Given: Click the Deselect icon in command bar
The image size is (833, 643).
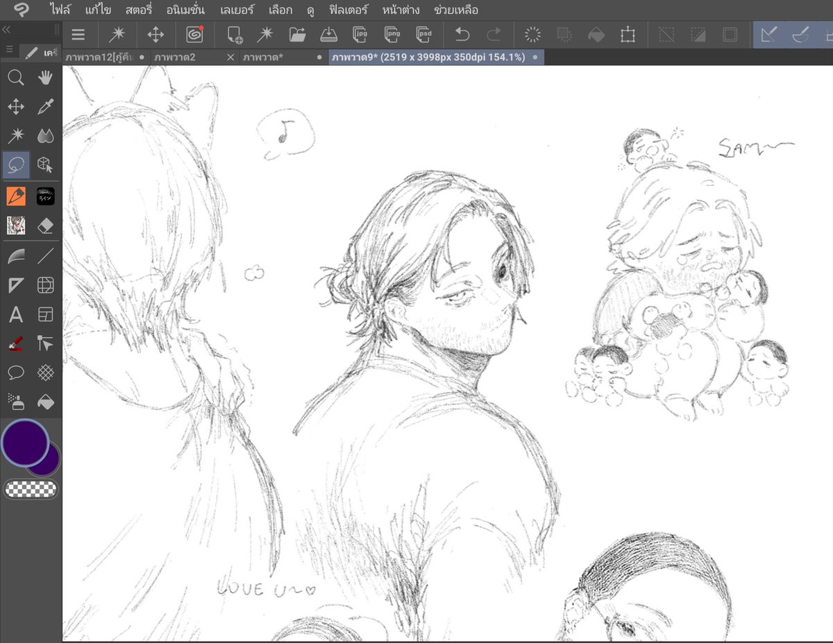Looking at the screenshot, I should point(666,35).
